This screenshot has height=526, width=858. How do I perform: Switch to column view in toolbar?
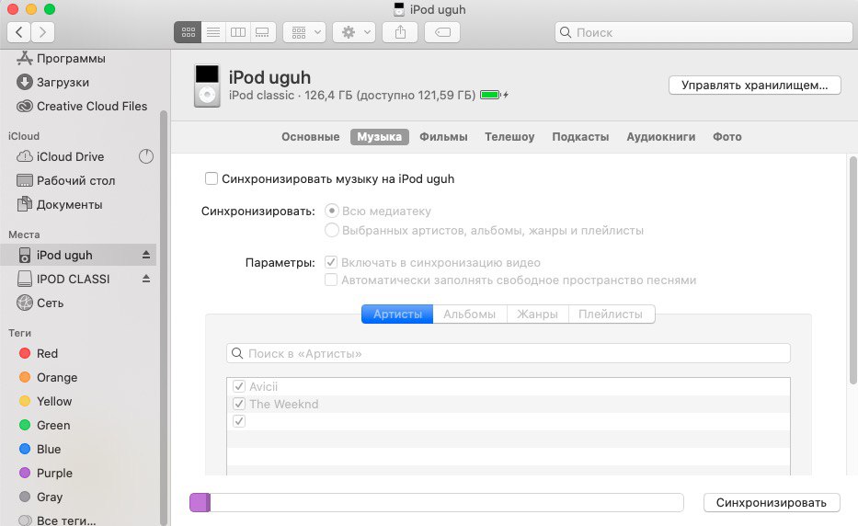tap(238, 32)
